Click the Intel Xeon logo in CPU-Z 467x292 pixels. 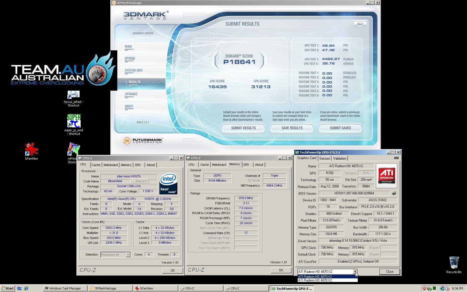click(168, 184)
